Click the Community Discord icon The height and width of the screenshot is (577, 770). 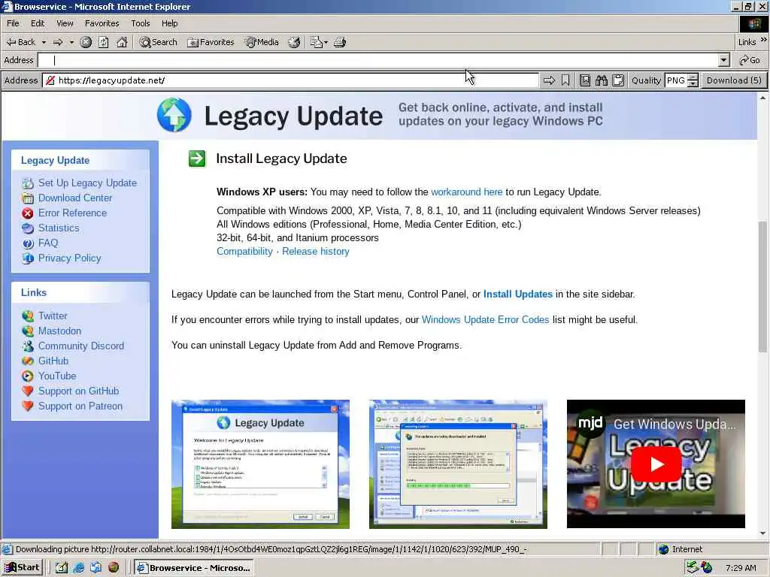pyautogui.click(x=28, y=346)
